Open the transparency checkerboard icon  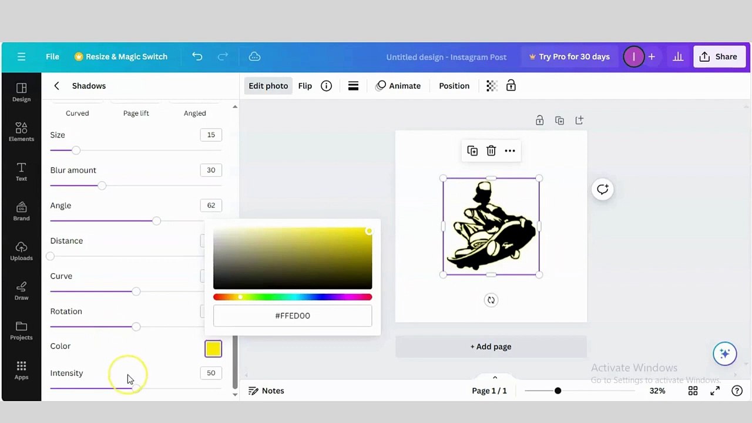tap(492, 86)
